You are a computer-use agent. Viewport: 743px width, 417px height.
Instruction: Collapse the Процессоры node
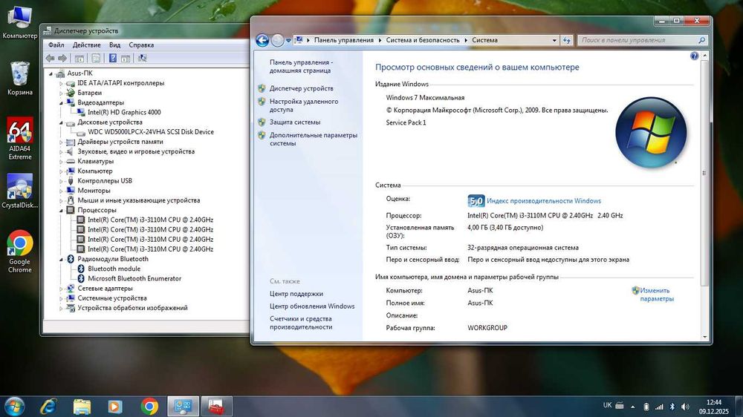click(x=61, y=210)
